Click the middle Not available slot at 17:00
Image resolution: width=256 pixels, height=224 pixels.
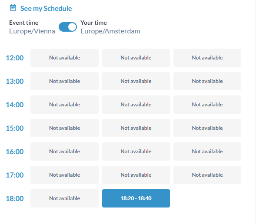(136, 175)
